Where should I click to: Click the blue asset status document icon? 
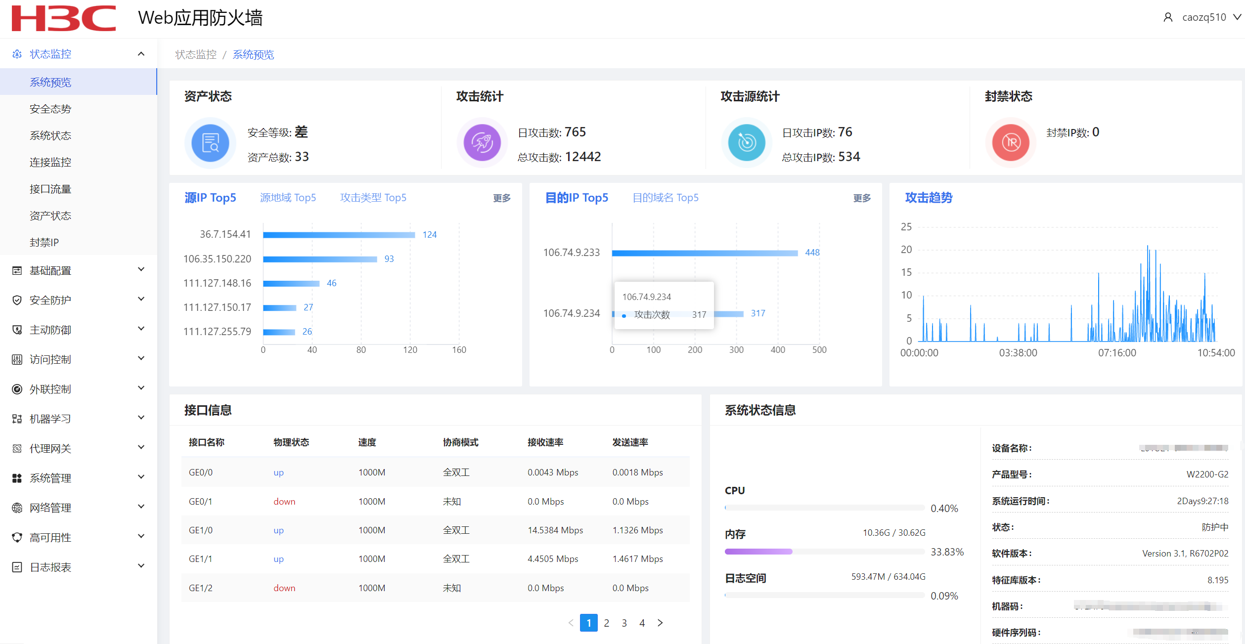pyautogui.click(x=211, y=143)
